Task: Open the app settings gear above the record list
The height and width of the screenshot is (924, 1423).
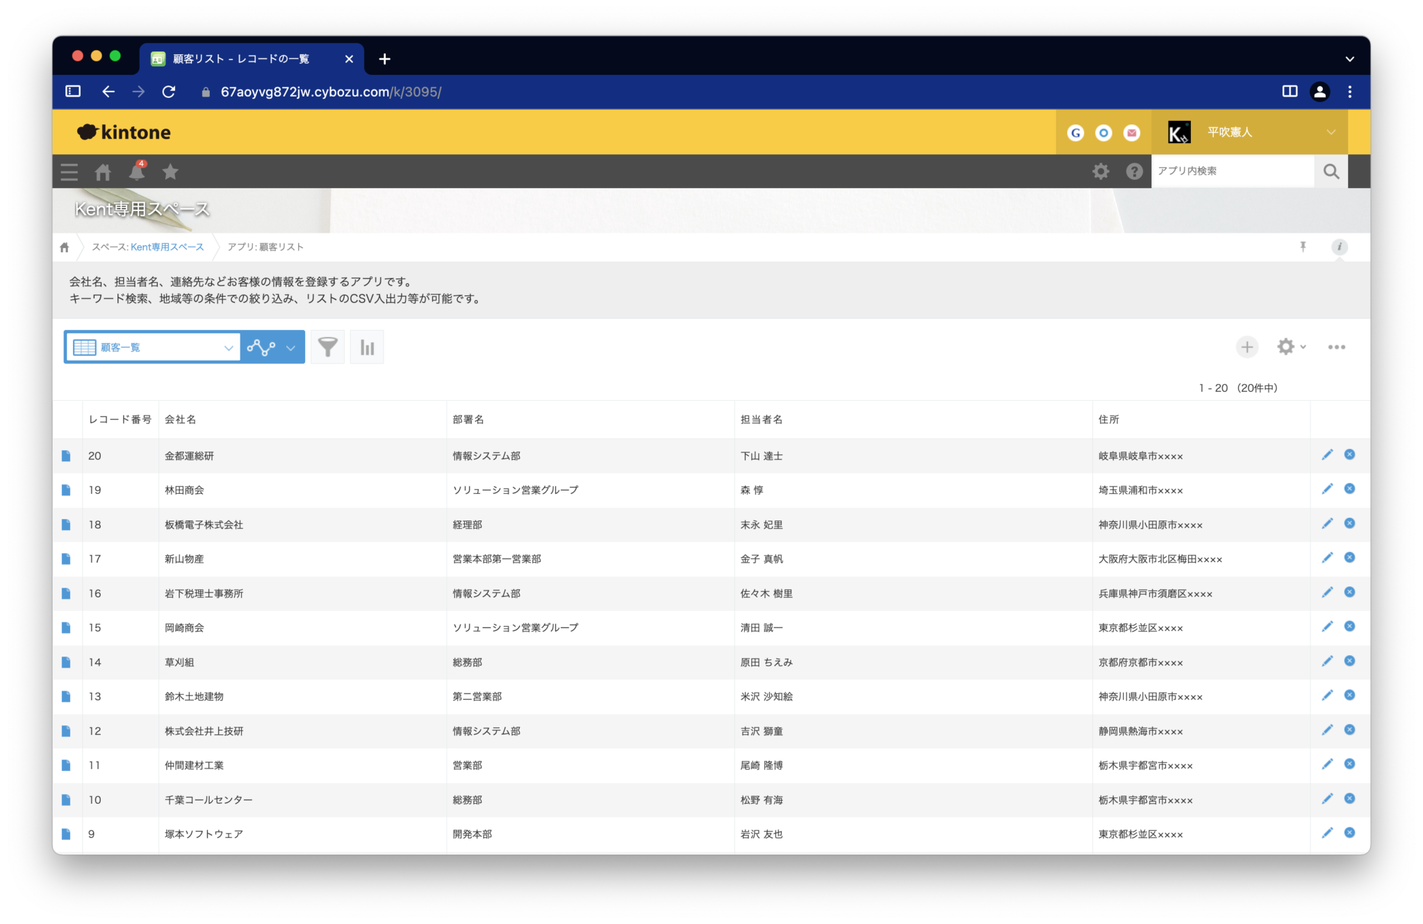Action: (x=1287, y=347)
